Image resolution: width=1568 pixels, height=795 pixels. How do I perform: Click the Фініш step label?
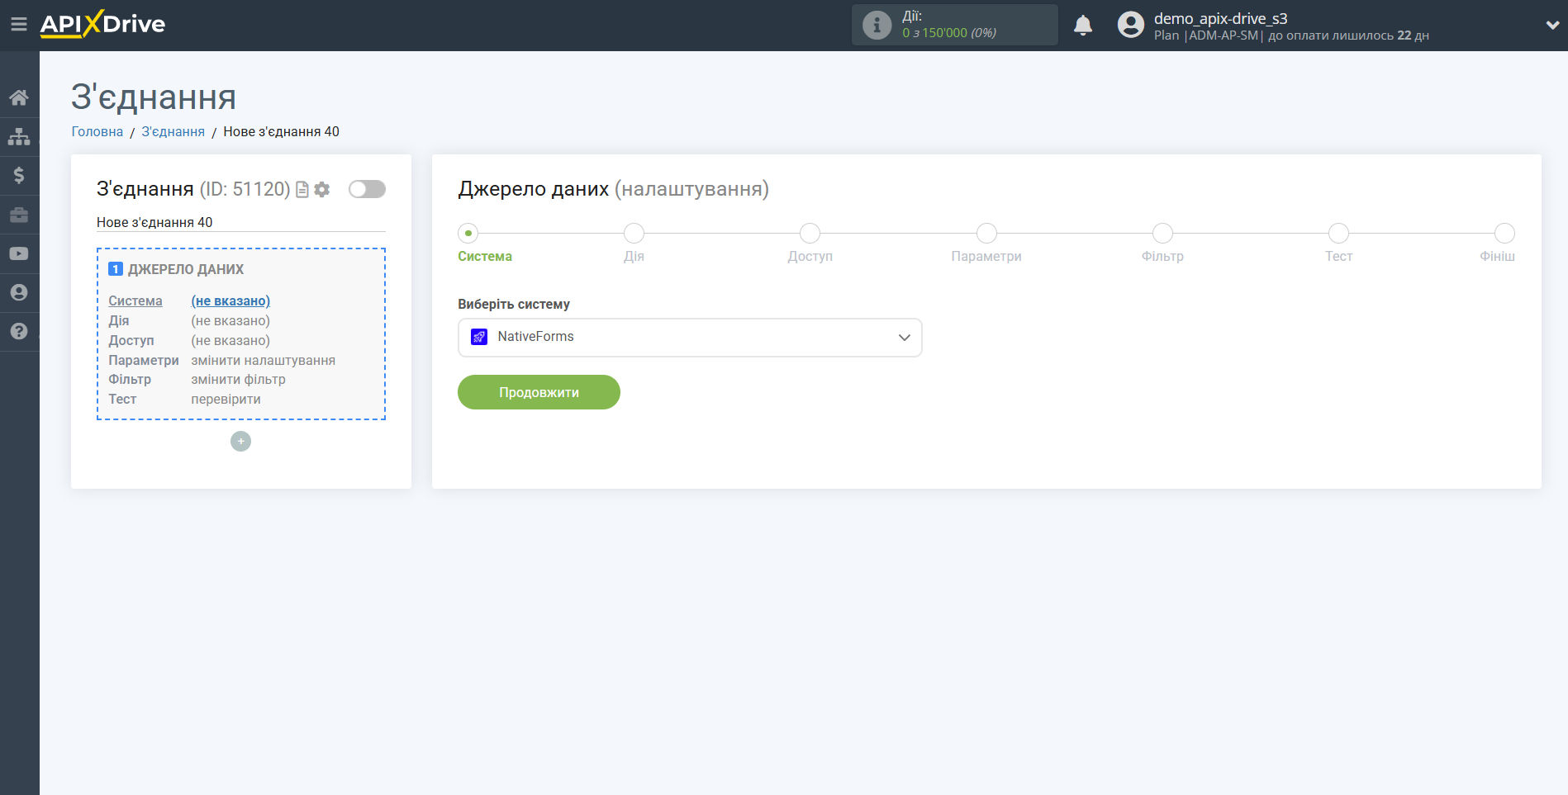1497,257
